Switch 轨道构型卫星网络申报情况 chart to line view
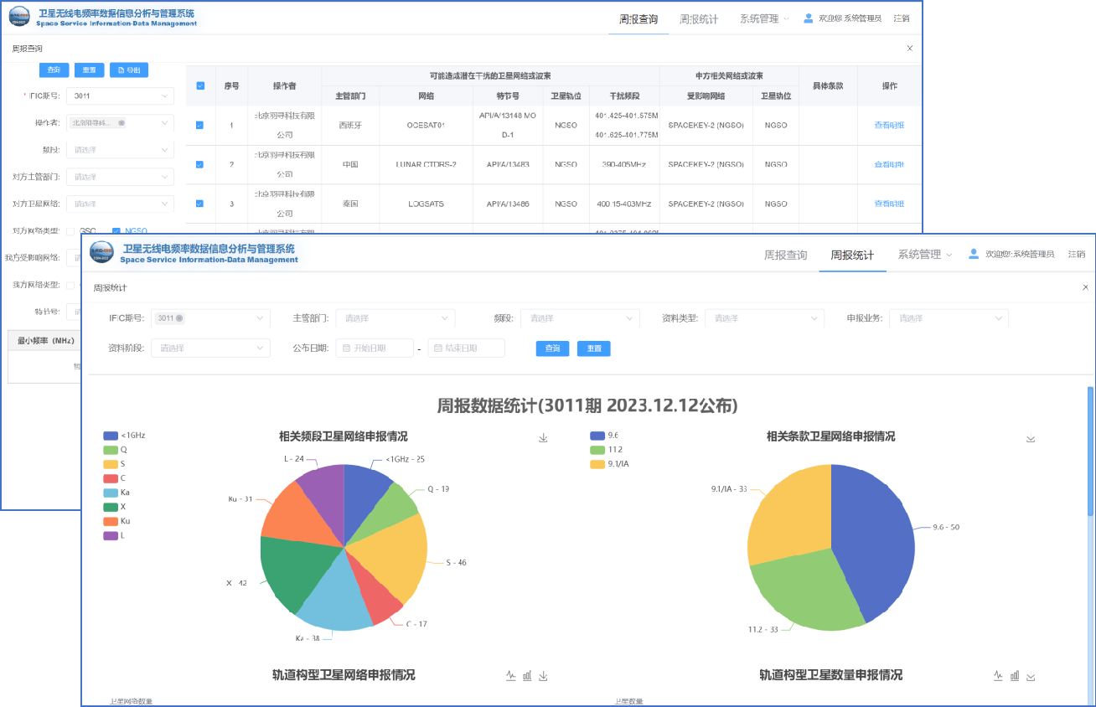This screenshot has height=707, width=1096. 511,676
